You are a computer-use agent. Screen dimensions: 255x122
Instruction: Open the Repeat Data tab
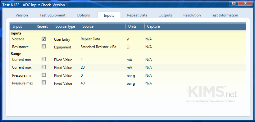[x=137, y=15]
